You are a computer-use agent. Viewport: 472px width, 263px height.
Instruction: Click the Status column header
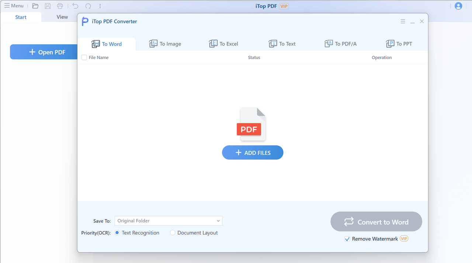click(x=254, y=57)
